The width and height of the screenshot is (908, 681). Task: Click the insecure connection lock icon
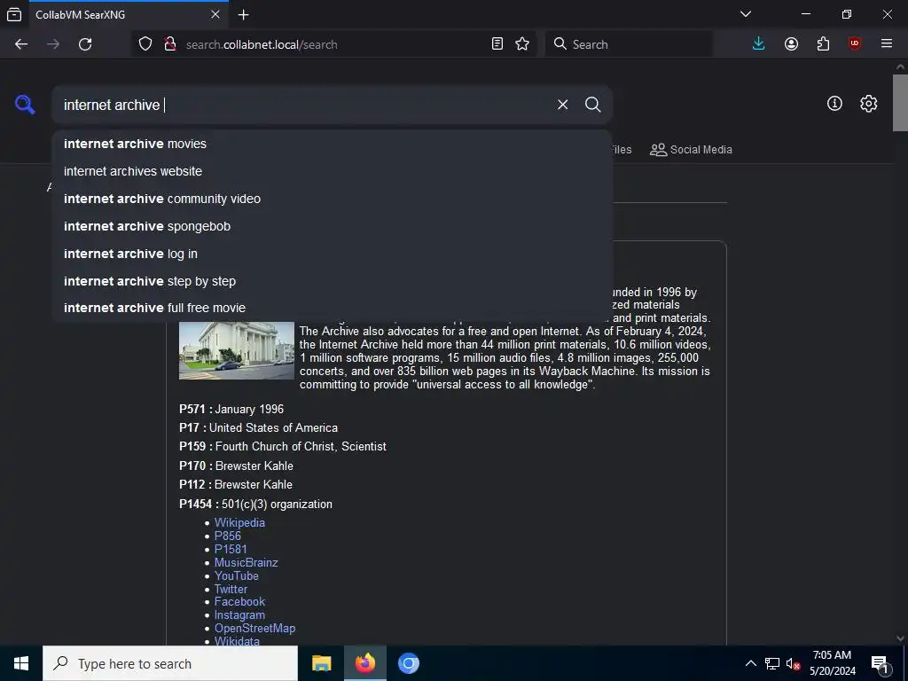click(x=169, y=44)
